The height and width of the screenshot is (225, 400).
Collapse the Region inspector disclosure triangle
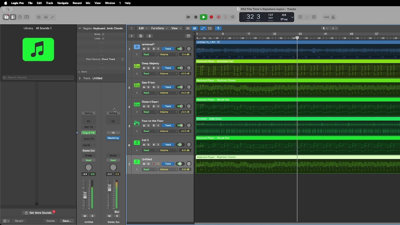pos(80,28)
